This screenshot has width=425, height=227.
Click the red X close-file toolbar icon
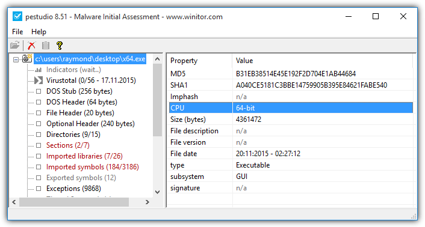coord(32,45)
